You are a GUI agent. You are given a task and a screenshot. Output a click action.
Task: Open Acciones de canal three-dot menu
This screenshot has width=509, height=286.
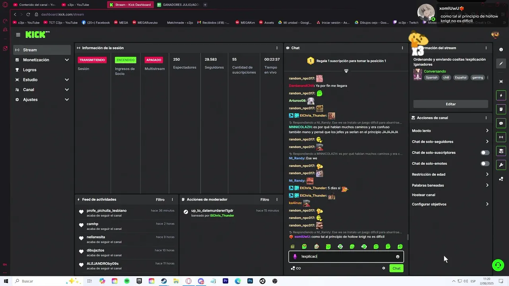click(x=486, y=118)
